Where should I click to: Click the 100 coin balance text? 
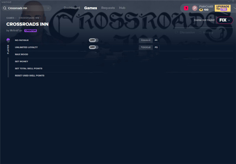206,10
